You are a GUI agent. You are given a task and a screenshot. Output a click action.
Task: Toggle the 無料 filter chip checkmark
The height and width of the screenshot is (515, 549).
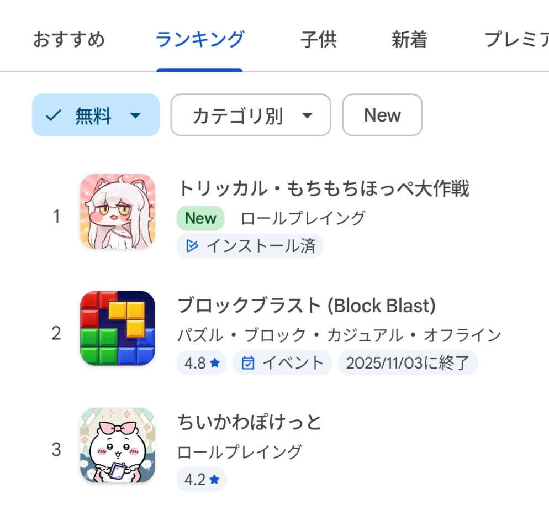coord(54,115)
